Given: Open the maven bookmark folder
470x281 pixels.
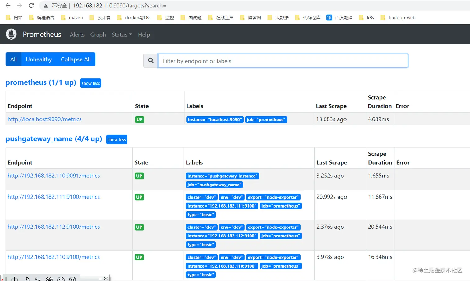Looking at the screenshot, I should point(72,17).
